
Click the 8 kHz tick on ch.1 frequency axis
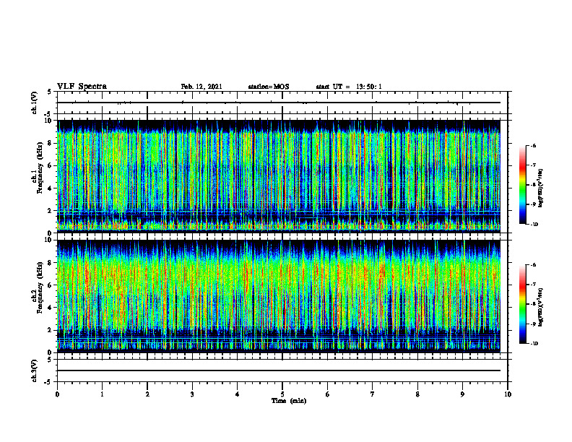coord(51,143)
